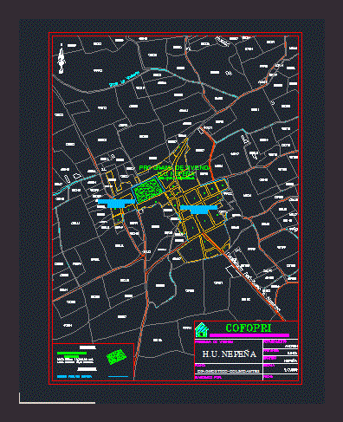Click the green hatched park block in town center

coord(147,190)
